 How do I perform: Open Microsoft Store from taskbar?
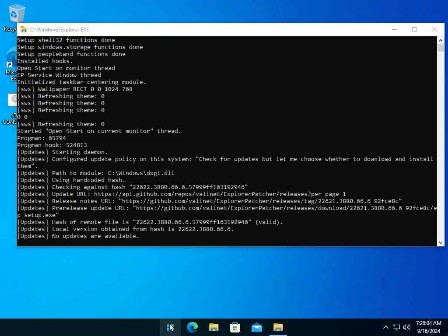coord(235,327)
